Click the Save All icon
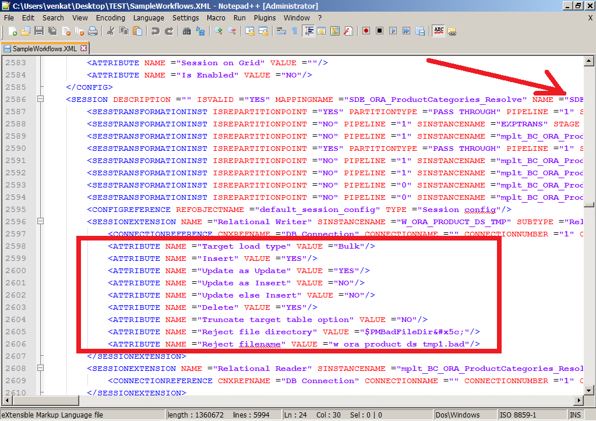596x421 pixels. tap(52, 31)
